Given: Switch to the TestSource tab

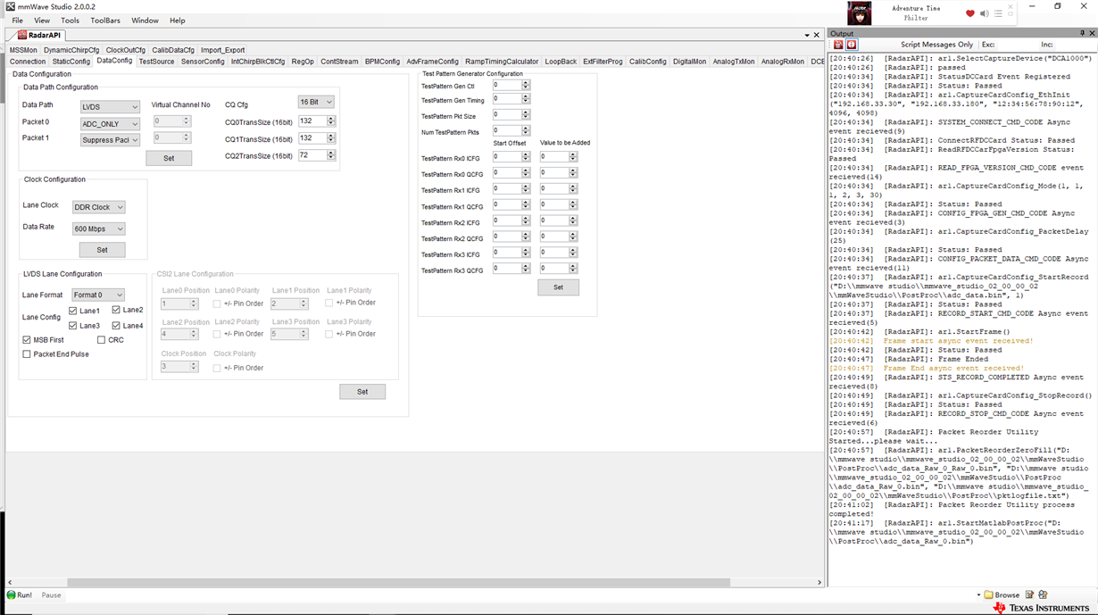Looking at the screenshot, I should tap(156, 62).
